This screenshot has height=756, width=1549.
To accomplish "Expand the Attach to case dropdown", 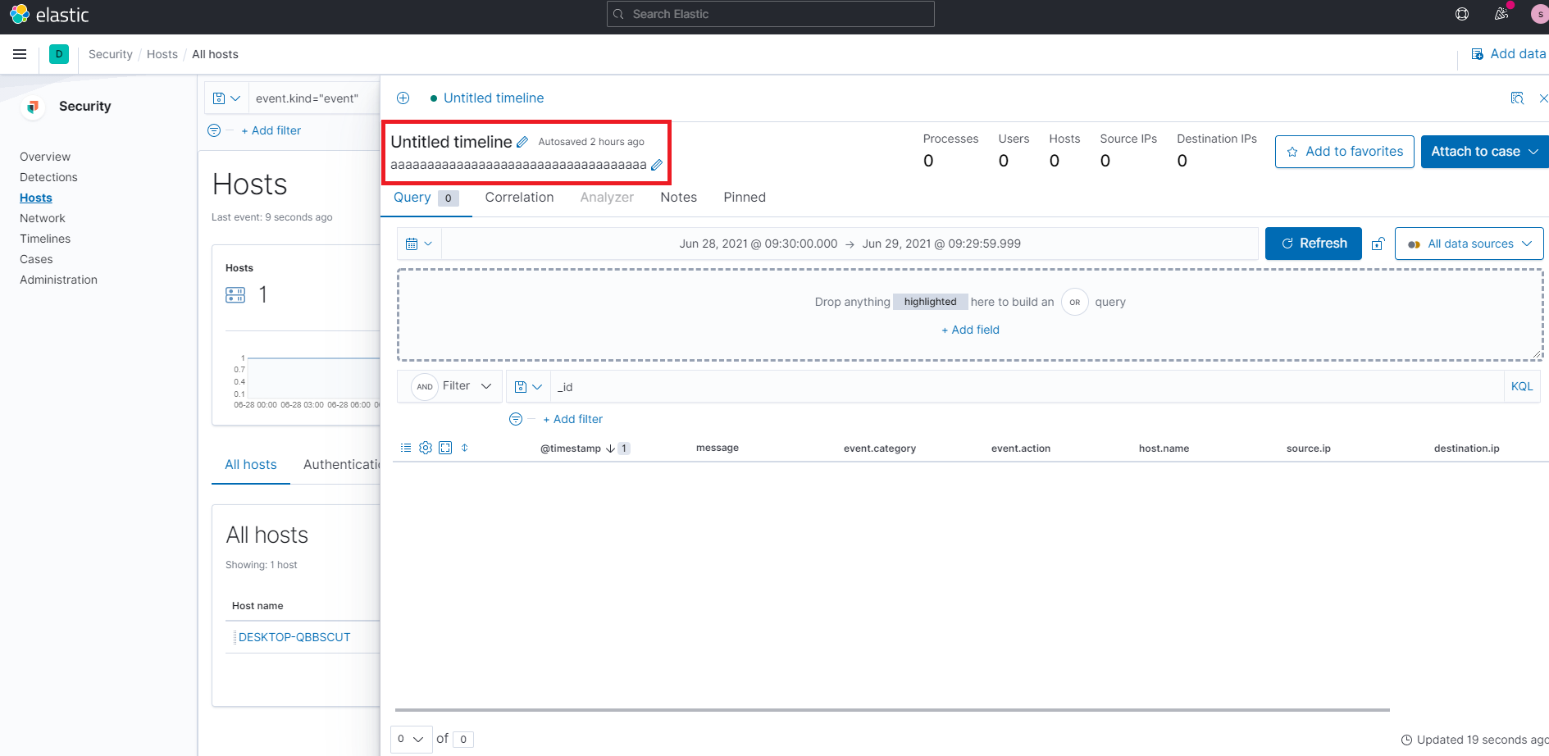I will point(1534,151).
